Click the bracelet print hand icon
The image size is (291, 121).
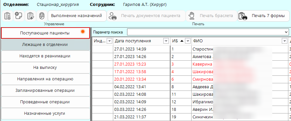click(x=191, y=16)
